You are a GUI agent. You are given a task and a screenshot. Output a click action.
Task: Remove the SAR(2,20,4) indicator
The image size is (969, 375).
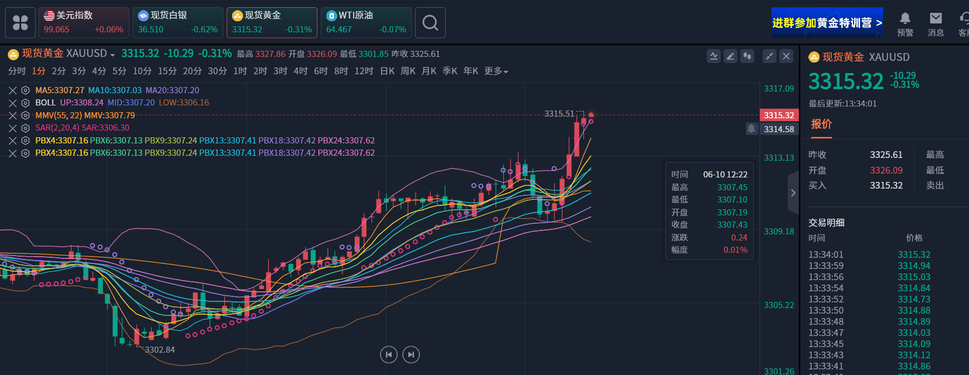coord(13,128)
